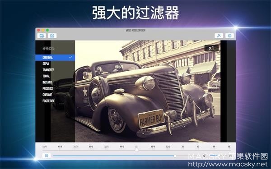Image resolution: width=271 pixels, height=169 pixels.
Task: Select the Posterize filter
Action: click(49, 101)
